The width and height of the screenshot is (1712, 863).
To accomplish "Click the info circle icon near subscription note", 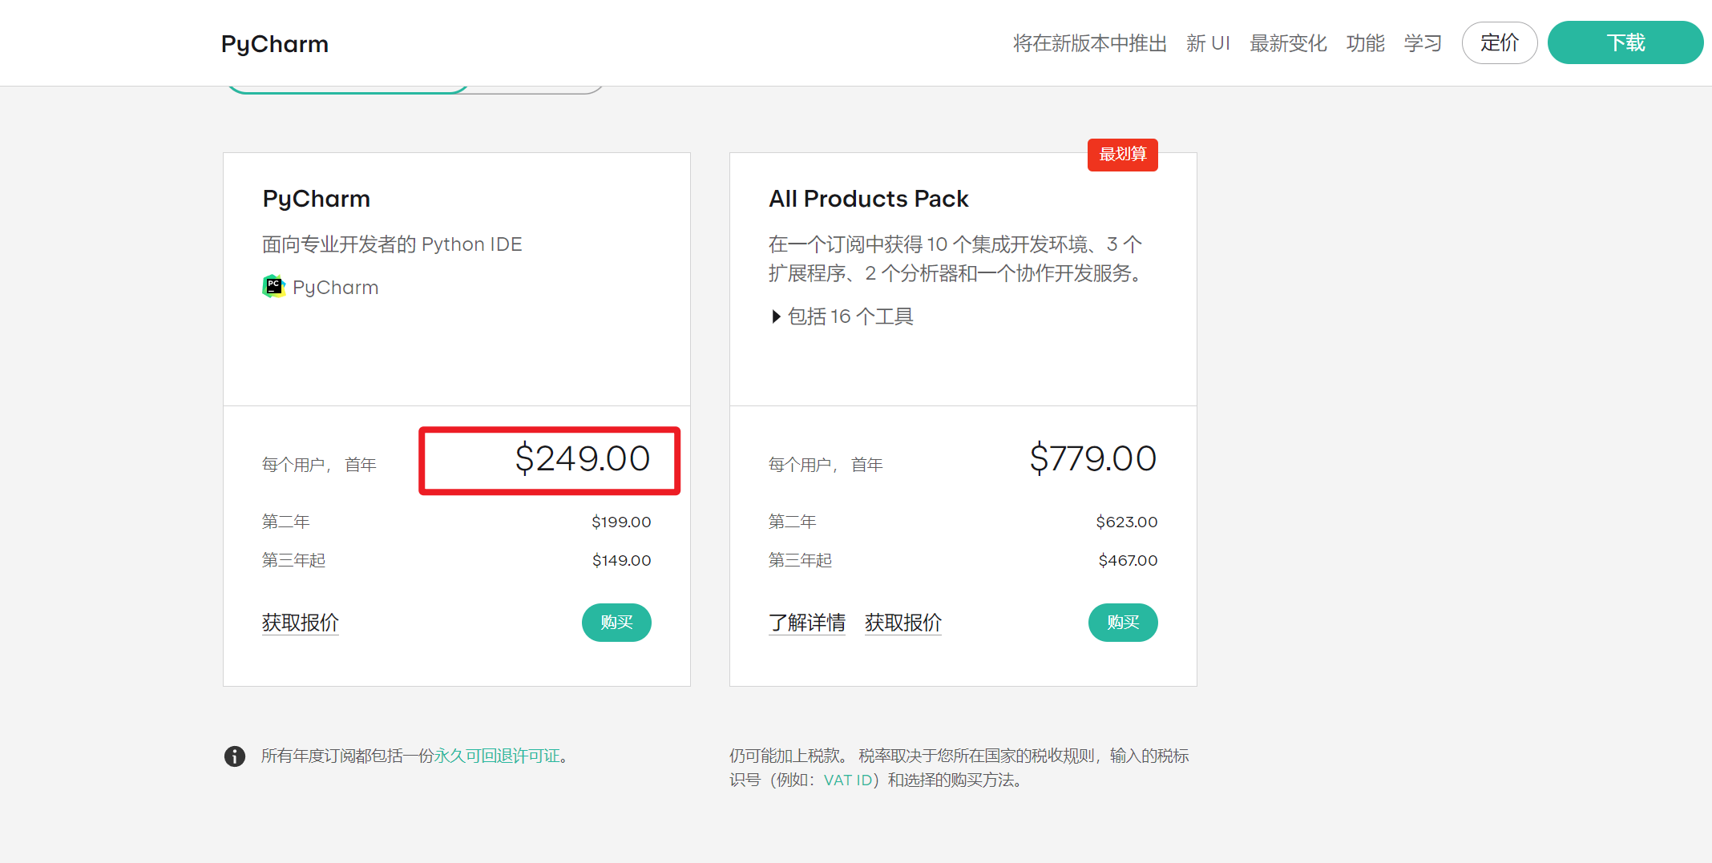I will pyautogui.click(x=235, y=756).
